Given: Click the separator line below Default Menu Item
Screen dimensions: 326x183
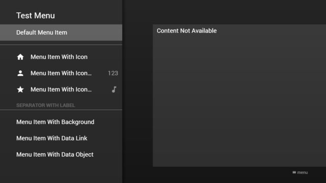Looking at the screenshot, I should point(61,45).
